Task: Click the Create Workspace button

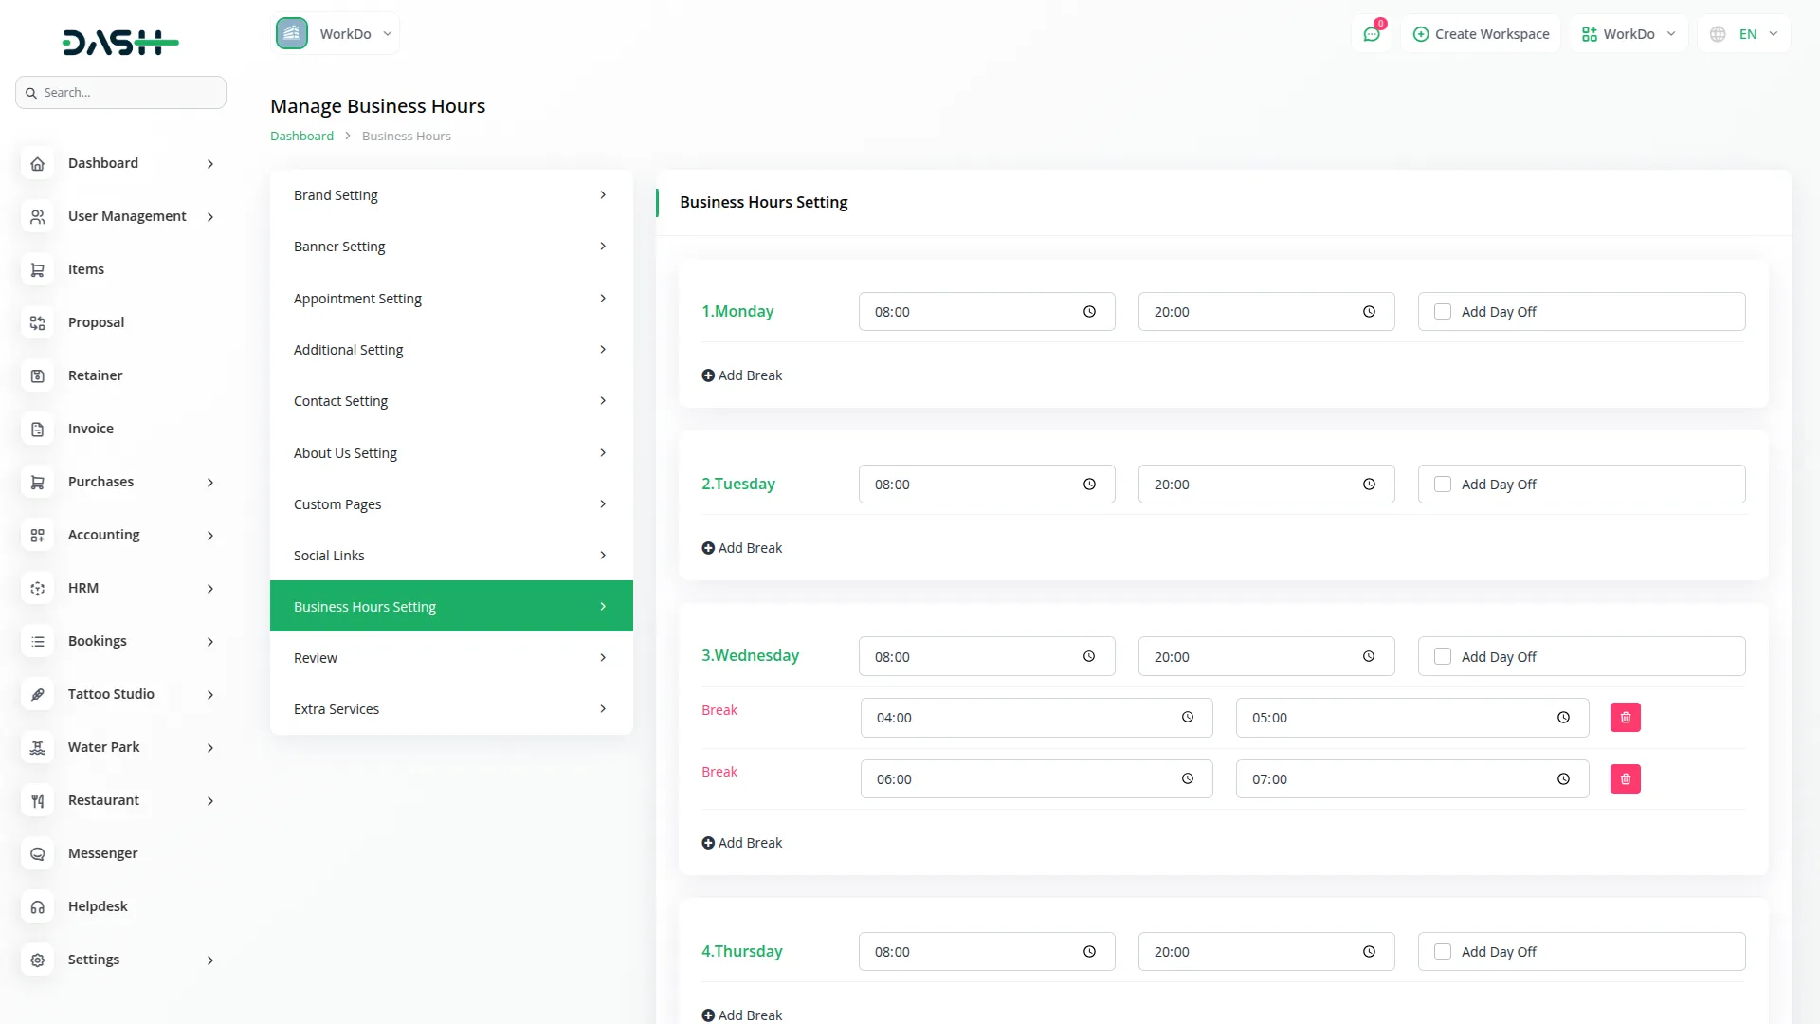Action: click(1481, 34)
